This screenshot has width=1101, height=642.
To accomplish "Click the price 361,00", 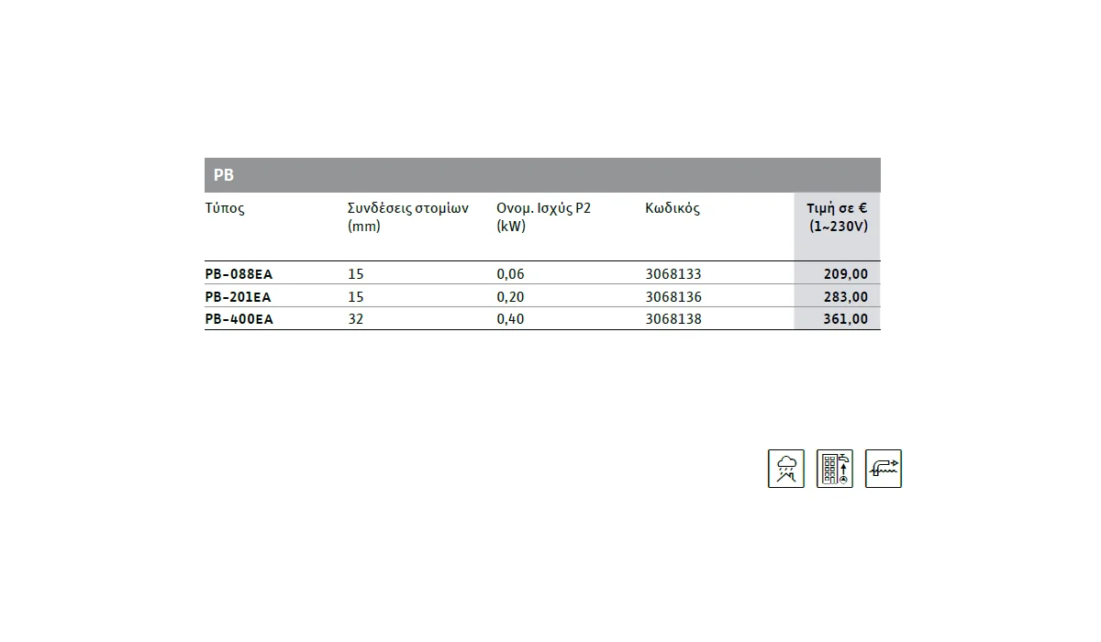I will coord(846,320).
